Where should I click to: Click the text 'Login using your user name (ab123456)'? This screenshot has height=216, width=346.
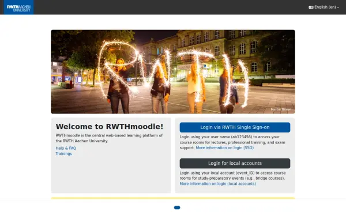(216, 137)
